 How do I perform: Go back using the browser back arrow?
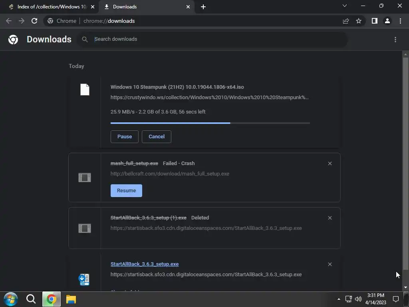pos(9,21)
